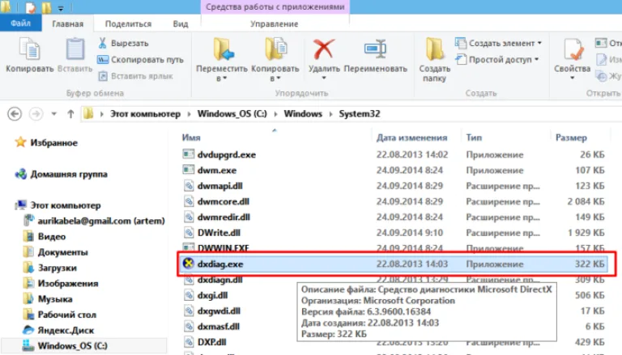Click the Создать папку icon
The height and width of the screenshot is (355, 622).
(435, 49)
